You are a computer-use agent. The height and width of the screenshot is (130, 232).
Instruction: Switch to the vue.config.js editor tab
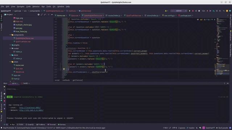(169, 16)
